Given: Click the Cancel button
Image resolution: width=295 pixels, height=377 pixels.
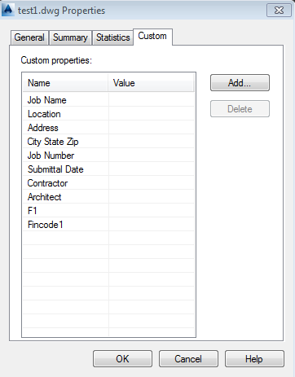Looking at the screenshot, I should click(188, 359).
